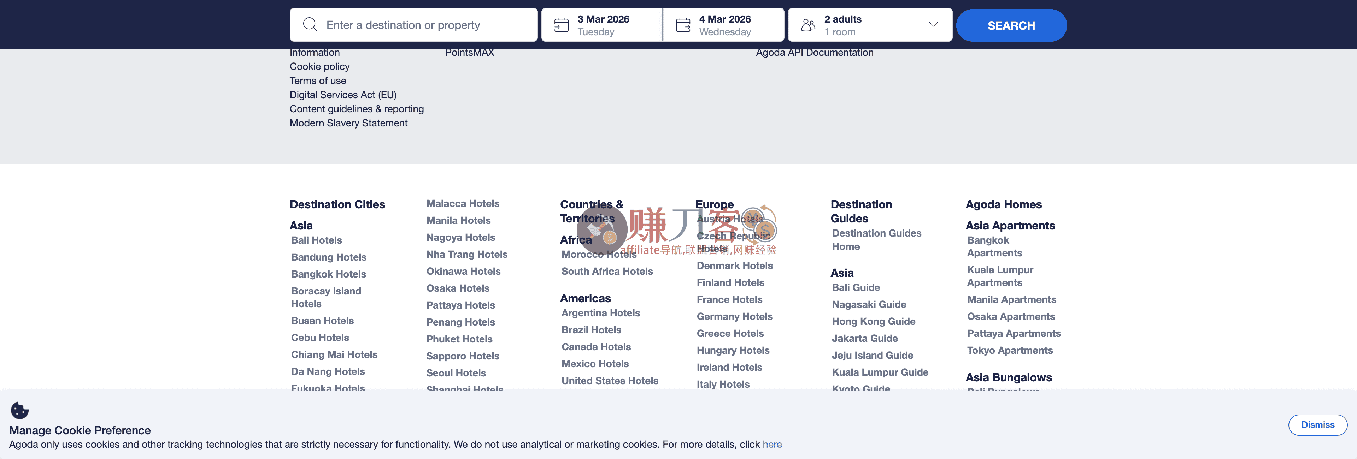Click the guests people icon
This screenshot has height=459, width=1357.
[x=807, y=25]
